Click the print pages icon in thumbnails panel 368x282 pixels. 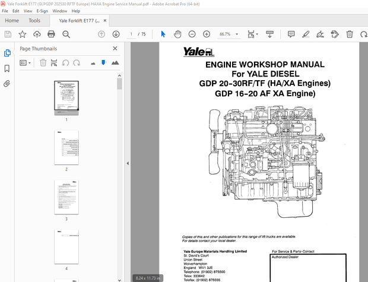click(54, 63)
